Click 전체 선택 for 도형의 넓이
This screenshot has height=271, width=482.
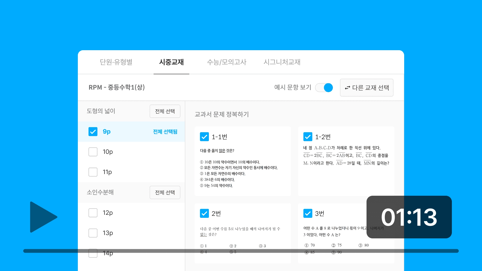click(165, 111)
